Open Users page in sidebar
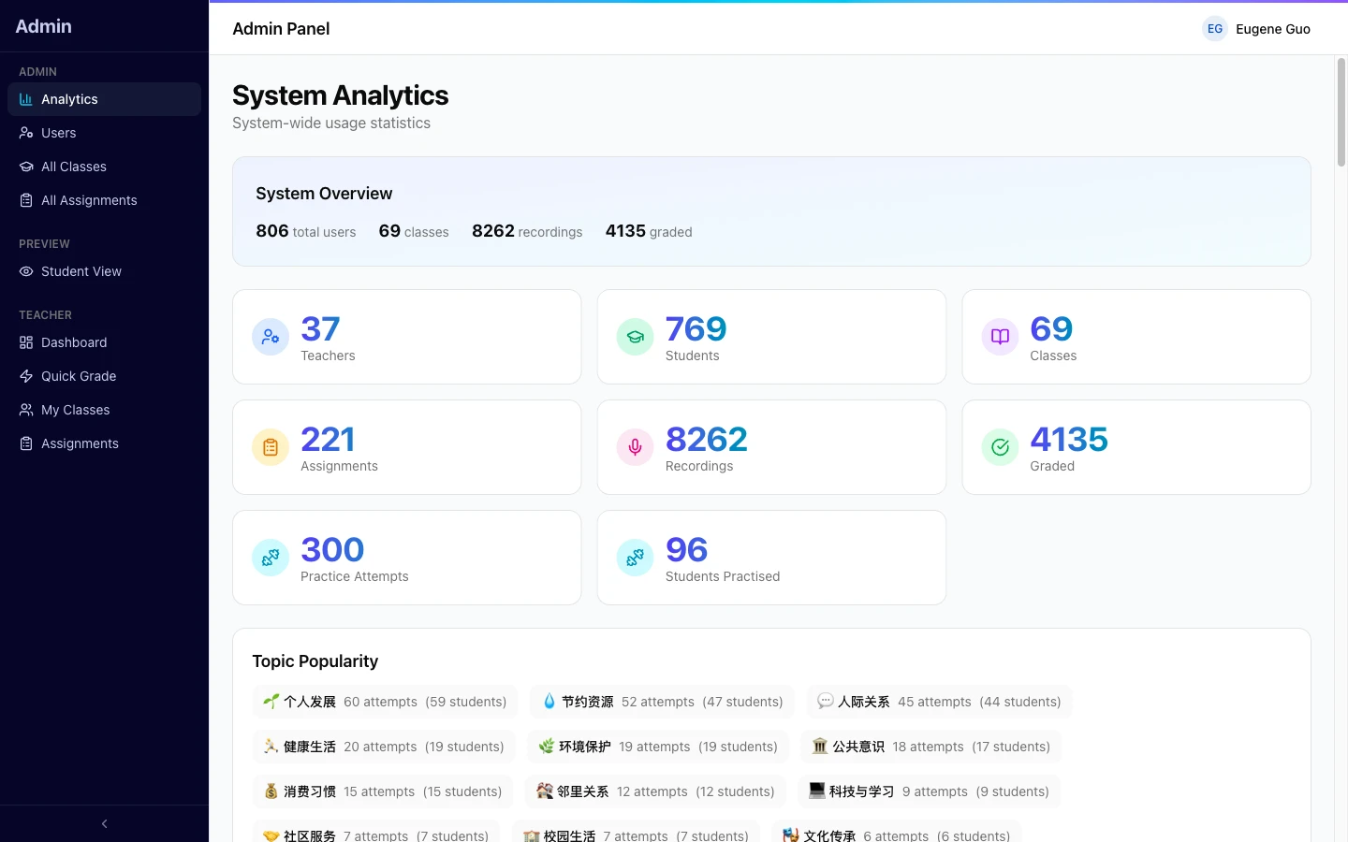 pyautogui.click(x=104, y=133)
